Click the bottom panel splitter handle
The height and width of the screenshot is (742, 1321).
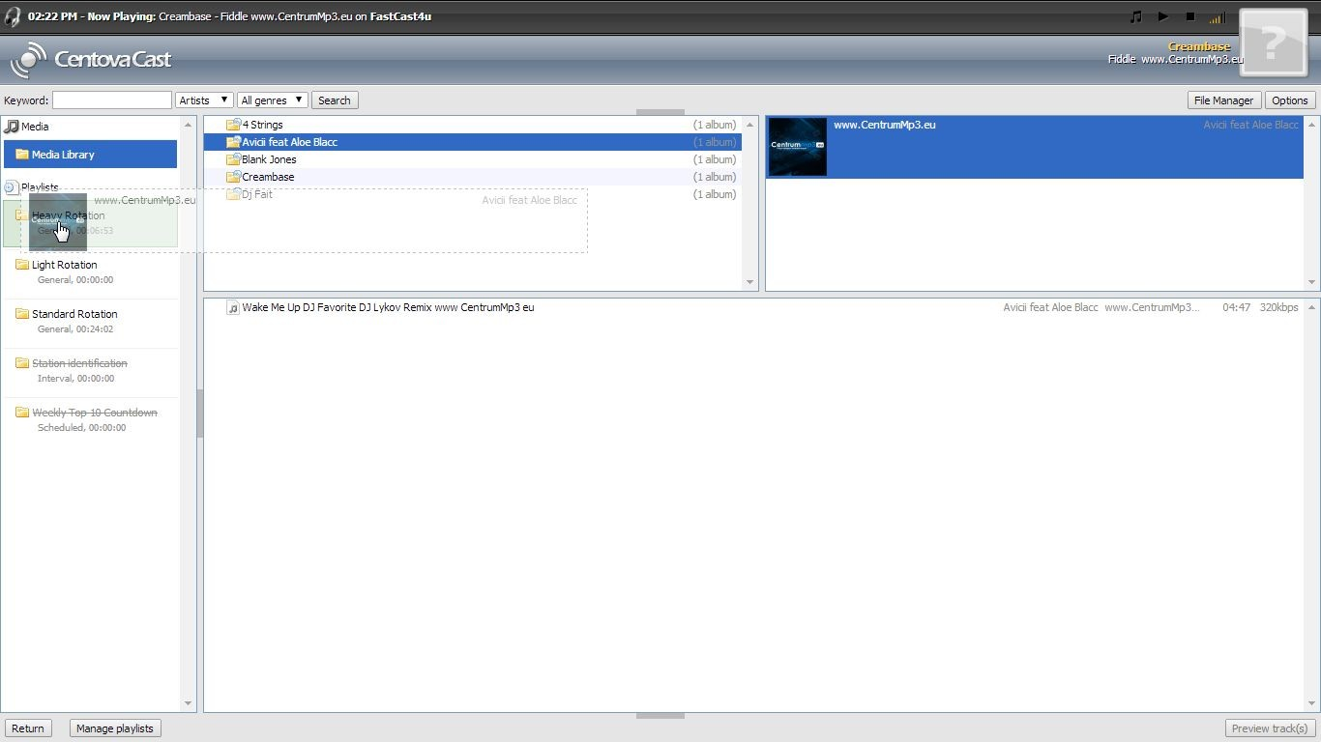tap(660, 716)
